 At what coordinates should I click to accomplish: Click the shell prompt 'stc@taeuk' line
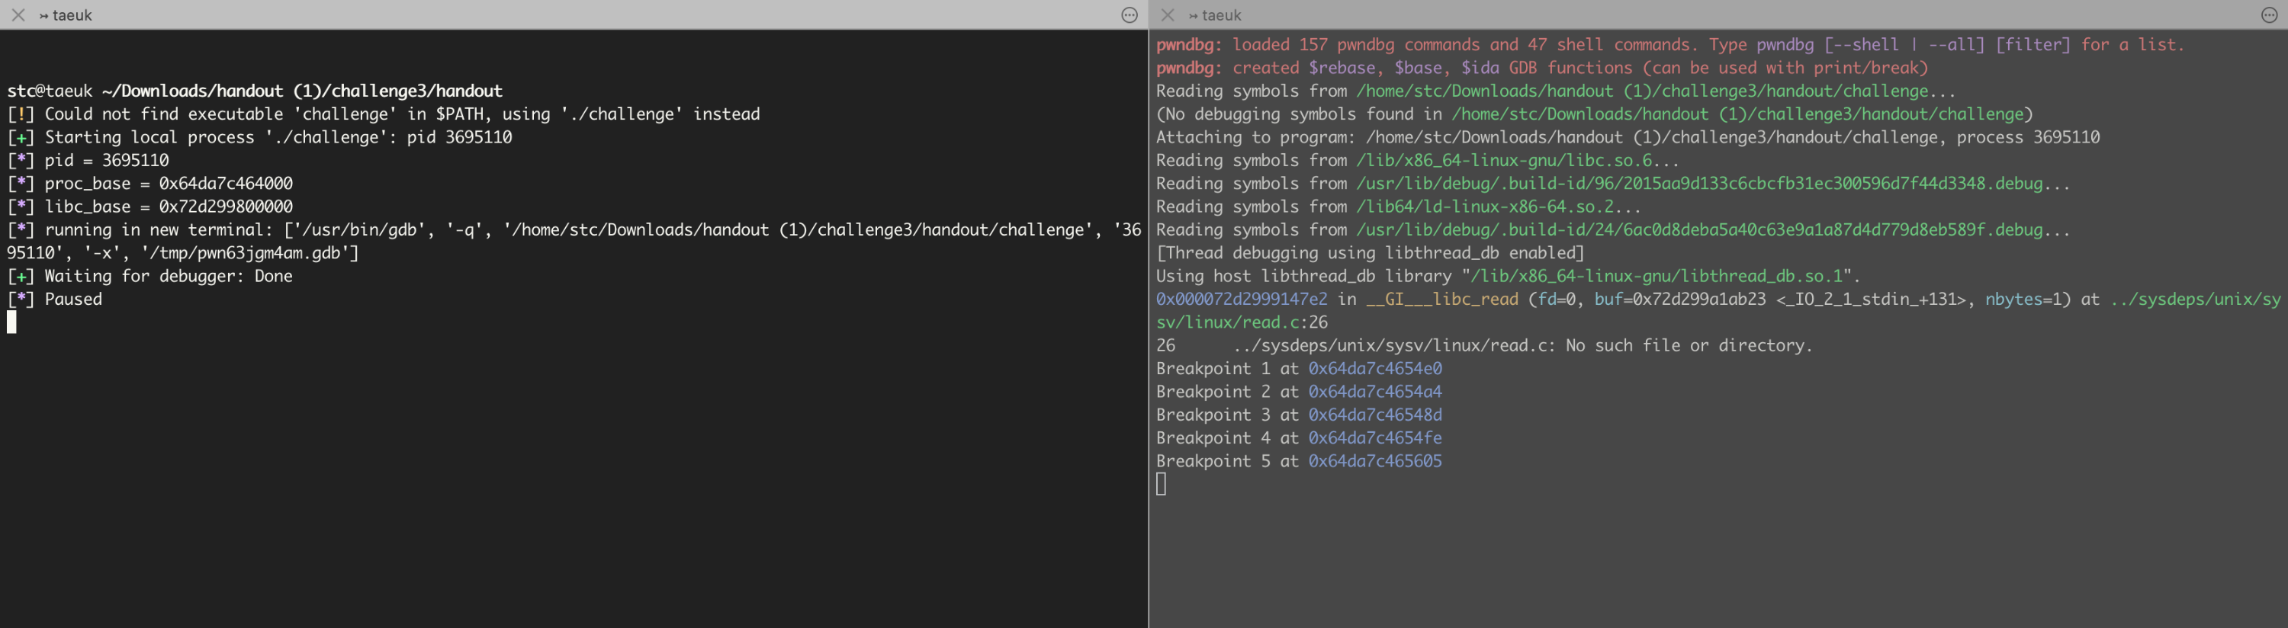click(x=255, y=91)
